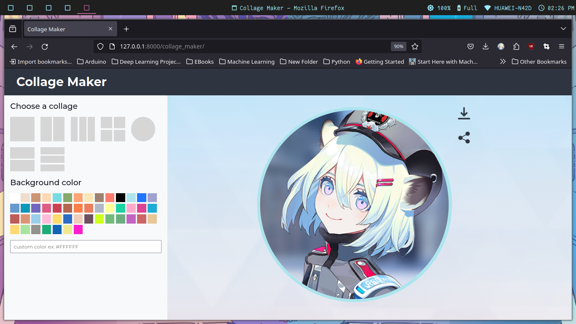Open Firefox application hamburger menu
This screenshot has height=324, width=576.
(x=562, y=46)
